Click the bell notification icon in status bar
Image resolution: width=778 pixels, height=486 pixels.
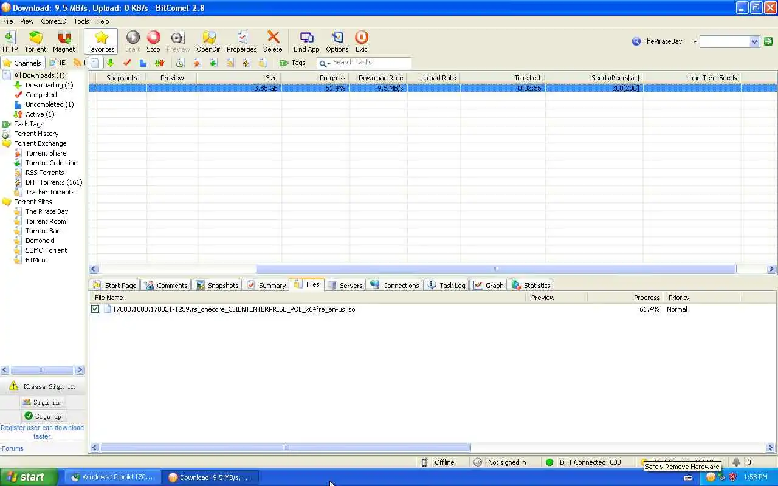pos(736,462)
